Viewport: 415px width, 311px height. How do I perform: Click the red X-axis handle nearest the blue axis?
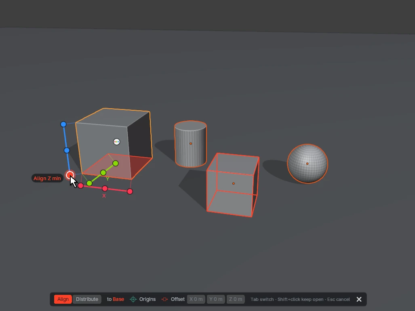tap(81, 186)
